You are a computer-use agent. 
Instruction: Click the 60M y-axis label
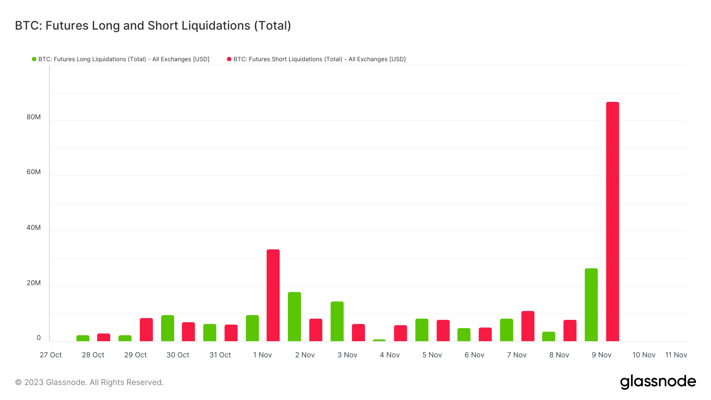pyautogui.click(x=34, y=172)
